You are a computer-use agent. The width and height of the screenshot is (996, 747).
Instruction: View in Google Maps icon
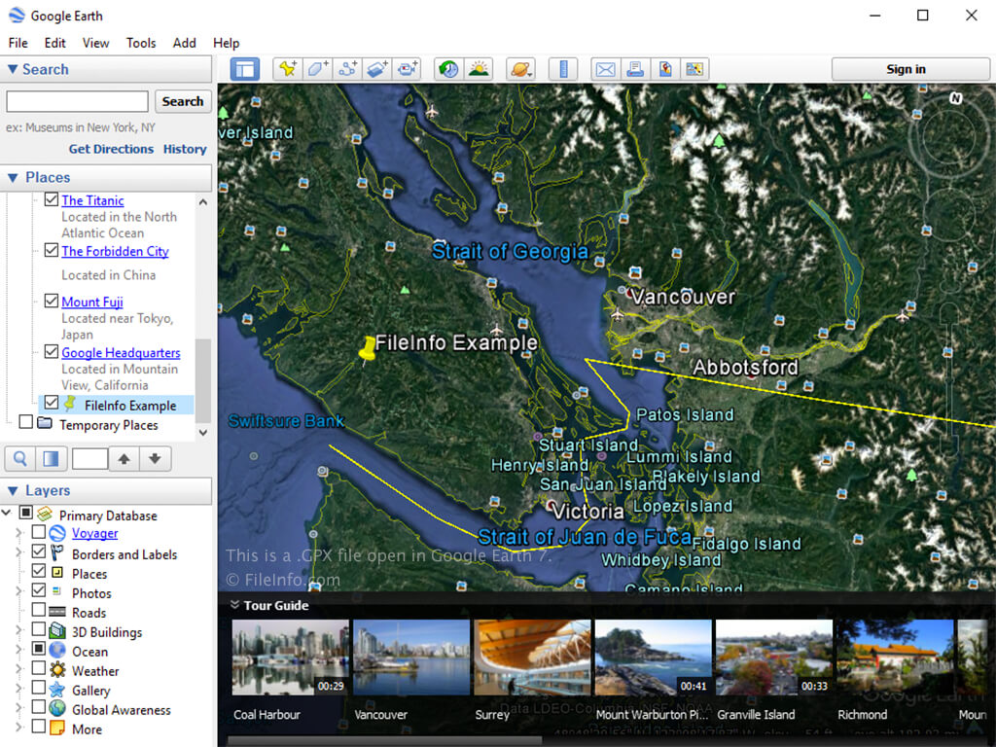694,69
